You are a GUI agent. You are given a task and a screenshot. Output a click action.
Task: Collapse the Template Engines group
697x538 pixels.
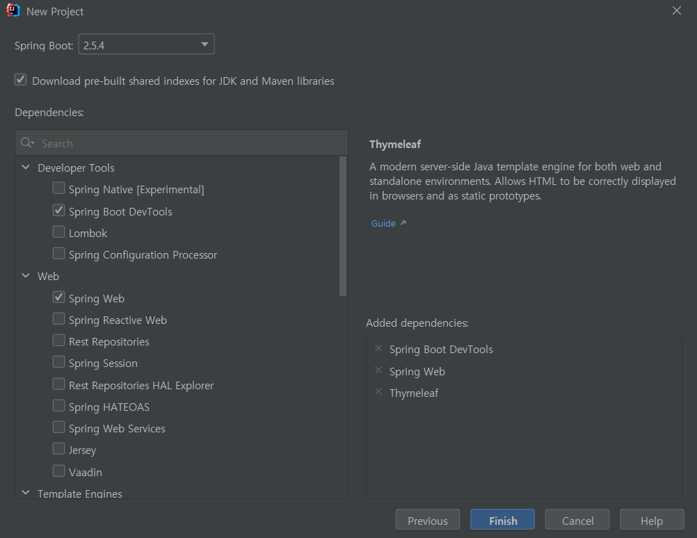(26, 493)
